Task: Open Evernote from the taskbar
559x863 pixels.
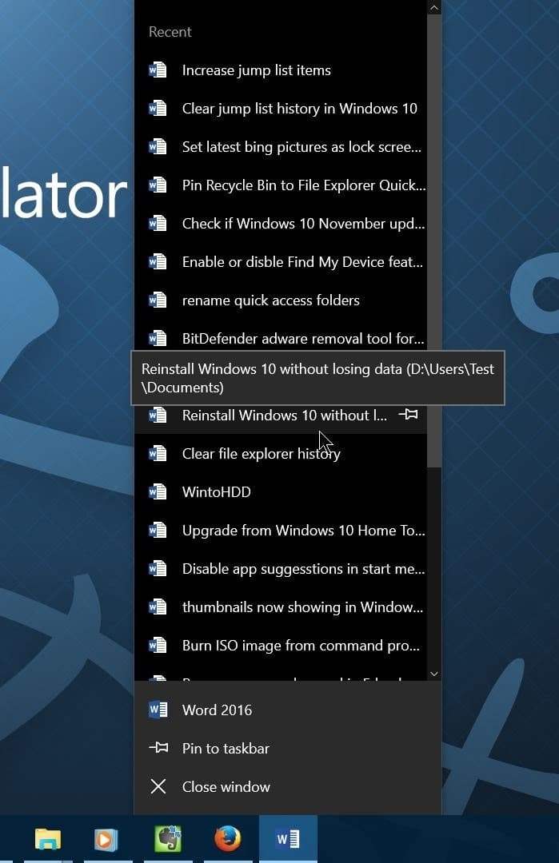Action: point(168,839)
